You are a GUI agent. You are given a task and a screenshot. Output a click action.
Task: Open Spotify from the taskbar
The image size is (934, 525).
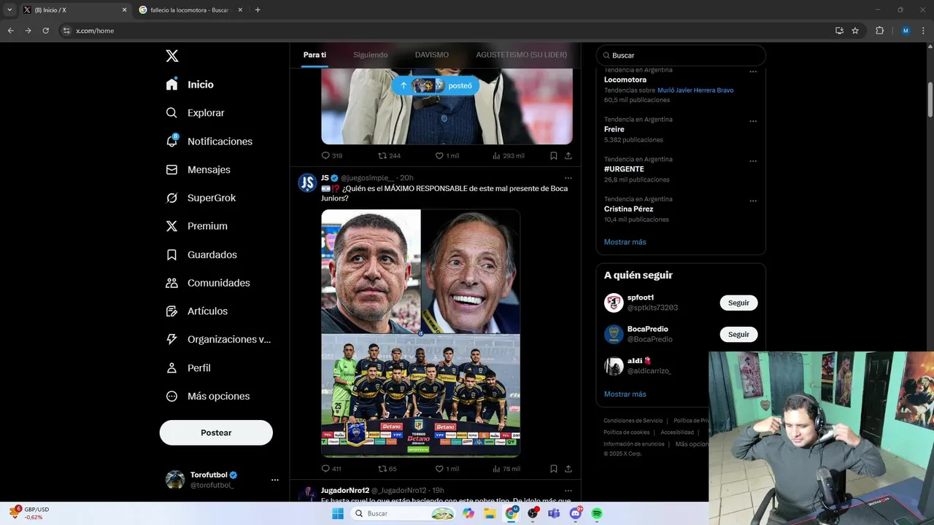[597, 513]
